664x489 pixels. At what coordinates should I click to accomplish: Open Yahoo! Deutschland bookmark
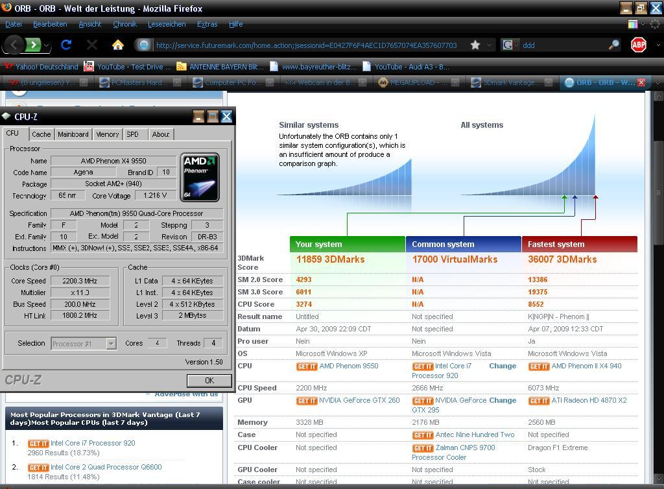[41, 66]
